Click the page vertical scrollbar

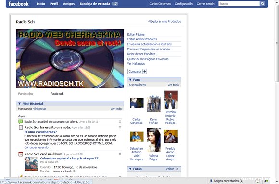click(x=277, y=44)
